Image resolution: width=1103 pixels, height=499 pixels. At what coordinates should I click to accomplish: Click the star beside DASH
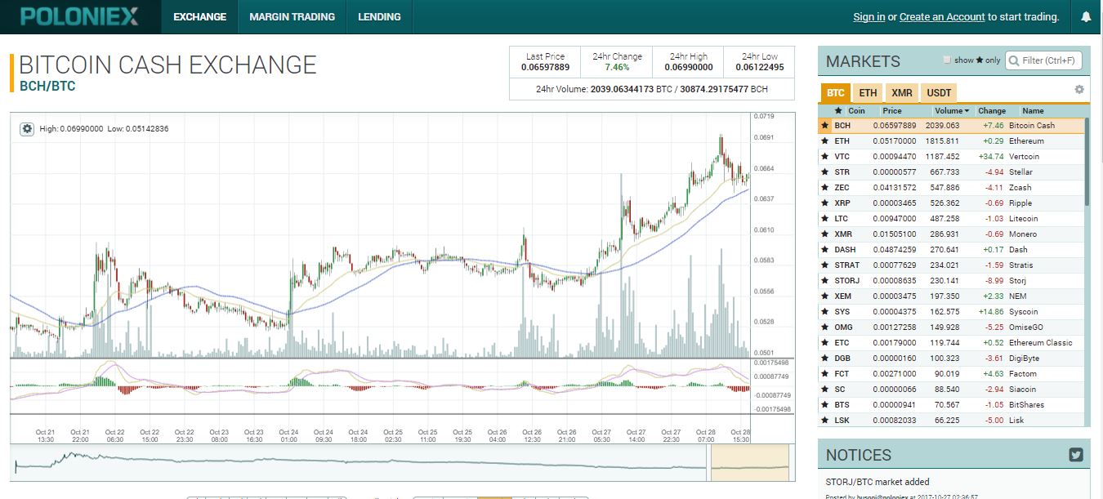[825, 250]
